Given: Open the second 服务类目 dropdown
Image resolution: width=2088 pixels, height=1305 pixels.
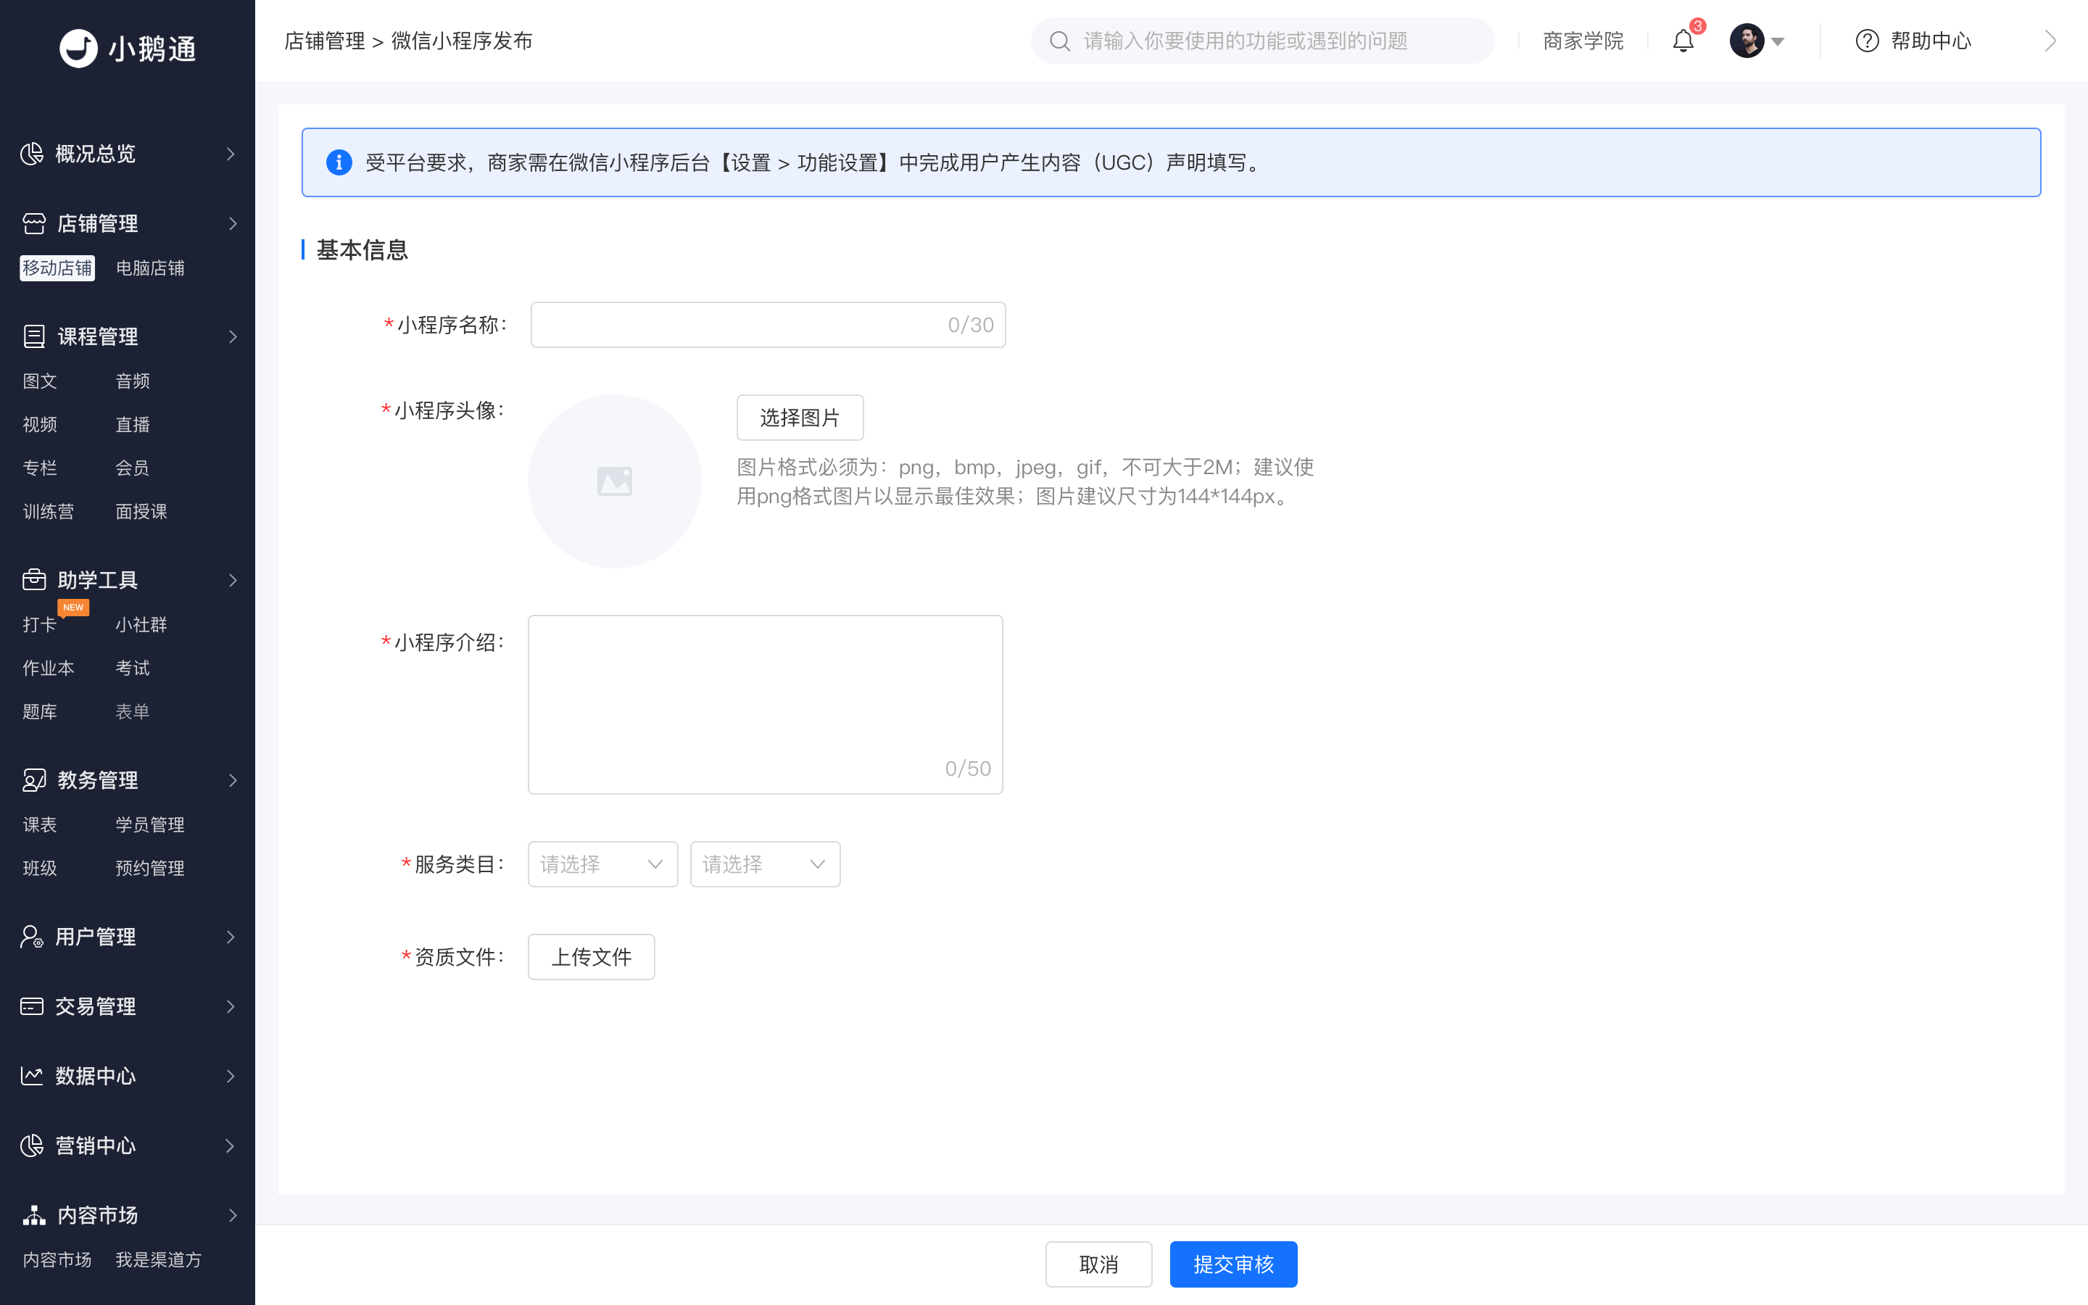Looking at the screenshot, I should 764,864.
